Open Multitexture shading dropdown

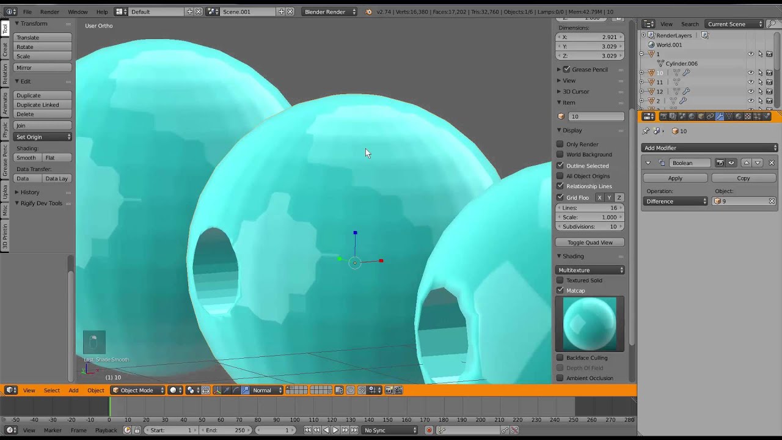(590, 269)
